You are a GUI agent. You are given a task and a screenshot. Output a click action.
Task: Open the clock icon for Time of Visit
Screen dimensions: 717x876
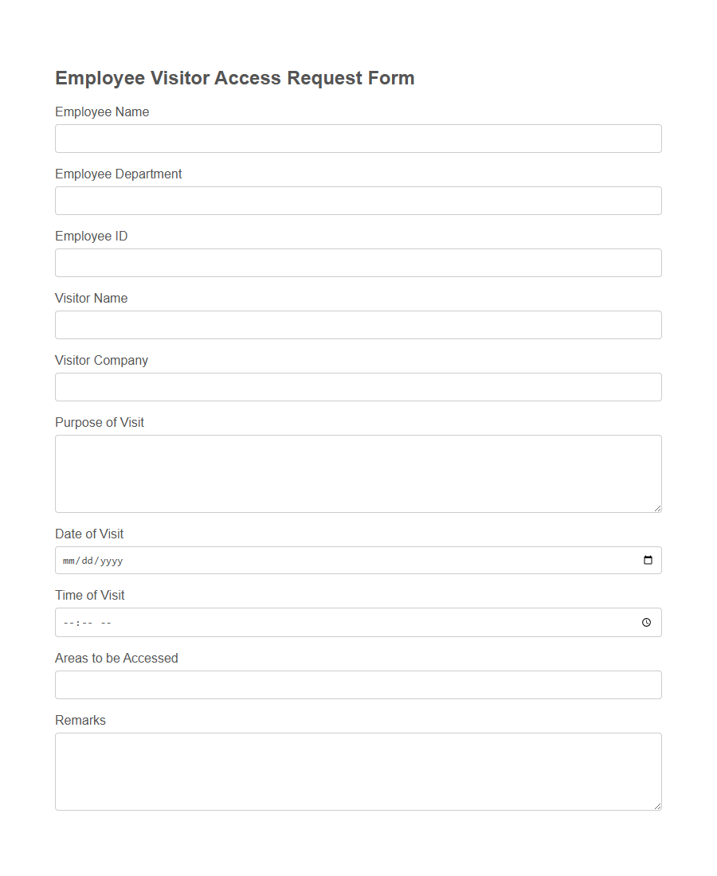click(645, 622)
